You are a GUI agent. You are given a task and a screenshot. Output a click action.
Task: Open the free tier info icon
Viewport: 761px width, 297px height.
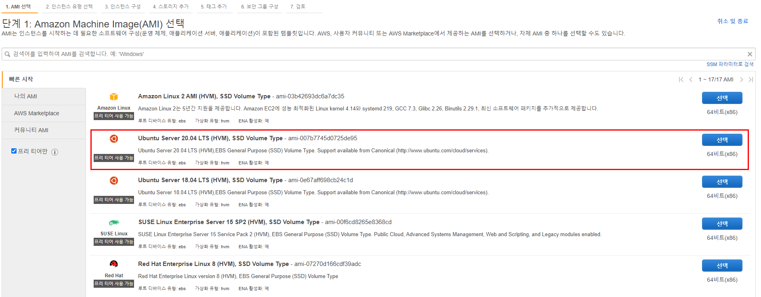(x=55, y=152)
